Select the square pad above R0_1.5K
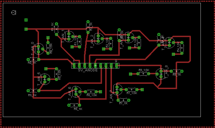Viewport: 215px width, 128px height. pyautogui.click(x=48, y=37)
